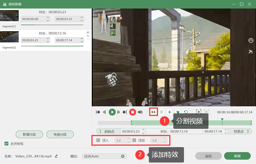
Task: Click the copy segment icon
Action: [178, 112]
